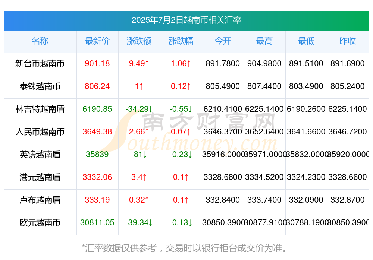This screenshot has width=373, height=260.
Task: Click the row name '泰铢越南币'
Action: [40, 86]
